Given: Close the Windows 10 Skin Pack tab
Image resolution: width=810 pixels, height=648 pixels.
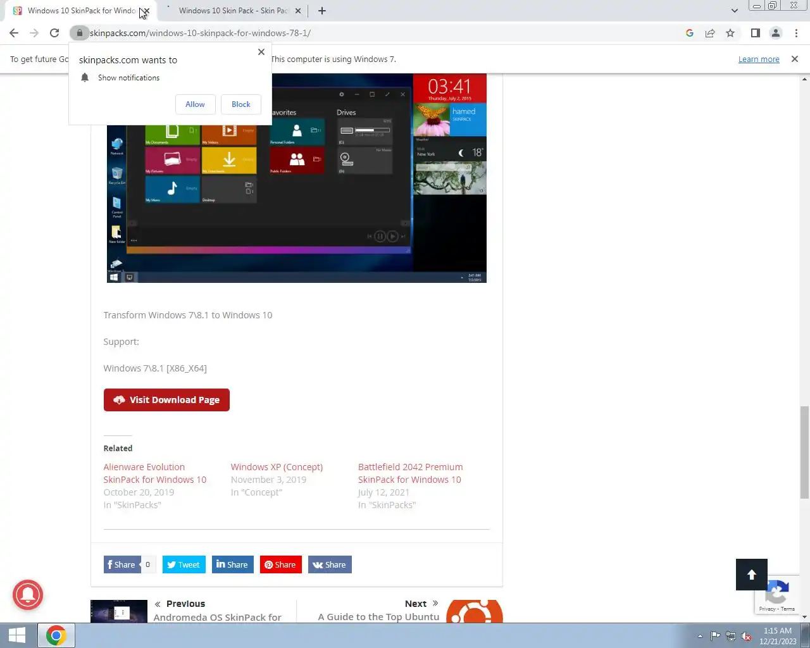Looking at the screenshot, I should click(298, 11).
